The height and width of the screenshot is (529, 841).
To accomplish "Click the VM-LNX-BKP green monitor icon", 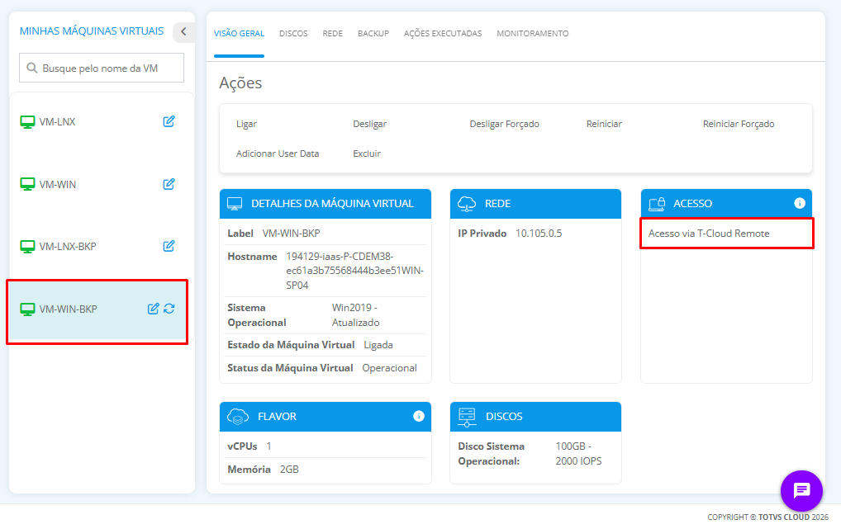I will tap(27, 247).
